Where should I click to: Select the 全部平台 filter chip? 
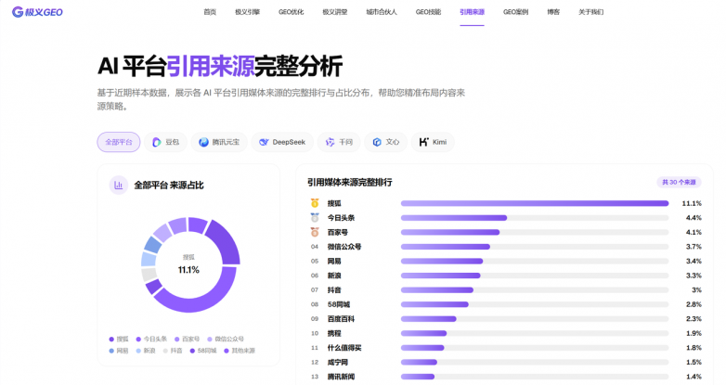coord(119,142)
